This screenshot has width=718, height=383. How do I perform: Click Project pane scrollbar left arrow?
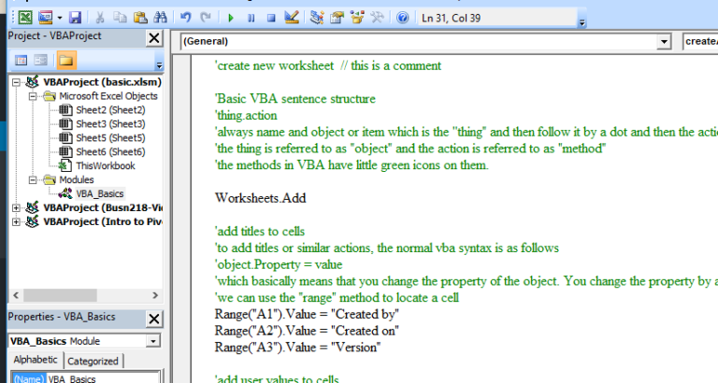pyautogui.click(x=17, y=295)
